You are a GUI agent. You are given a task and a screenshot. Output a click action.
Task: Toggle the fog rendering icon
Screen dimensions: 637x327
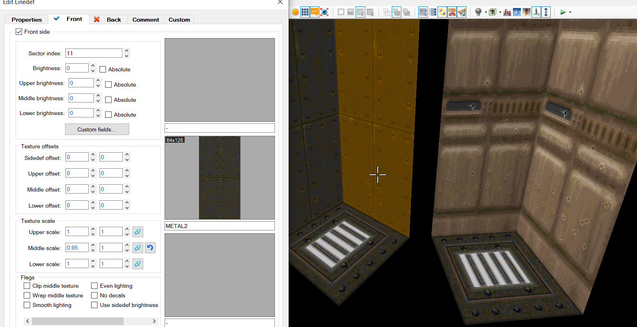point(507,12)
